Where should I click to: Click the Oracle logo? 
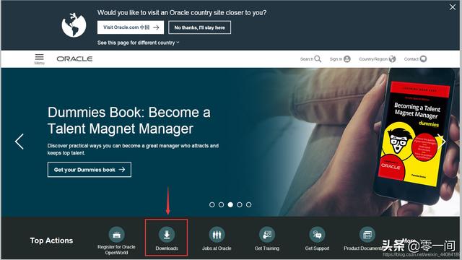74,59
